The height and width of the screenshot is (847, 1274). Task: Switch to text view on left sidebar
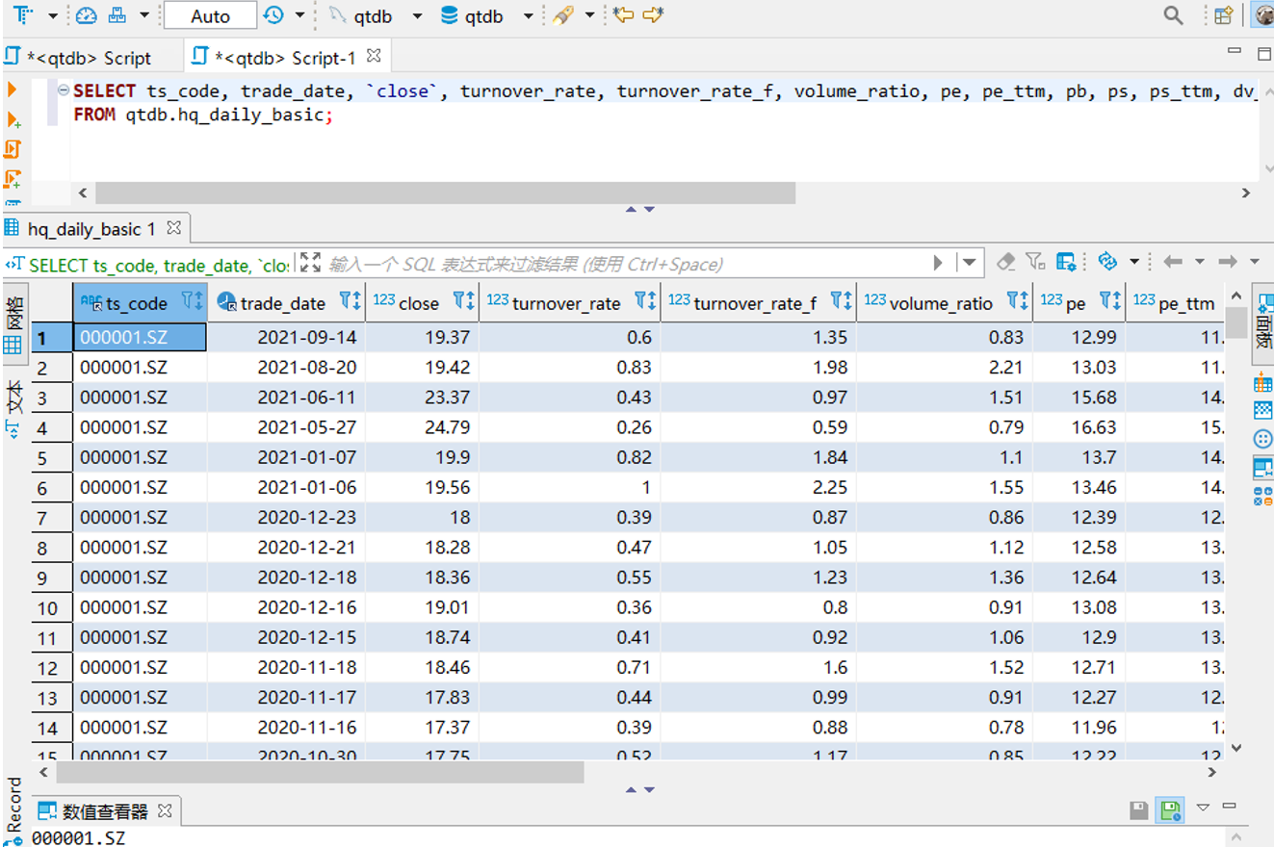(x=13, y=404)
